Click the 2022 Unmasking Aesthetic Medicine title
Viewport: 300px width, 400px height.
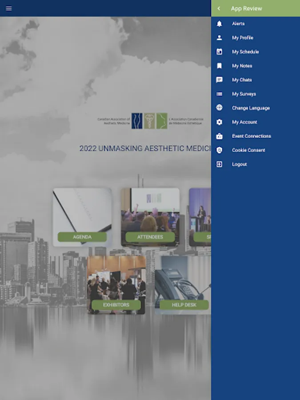145,148
